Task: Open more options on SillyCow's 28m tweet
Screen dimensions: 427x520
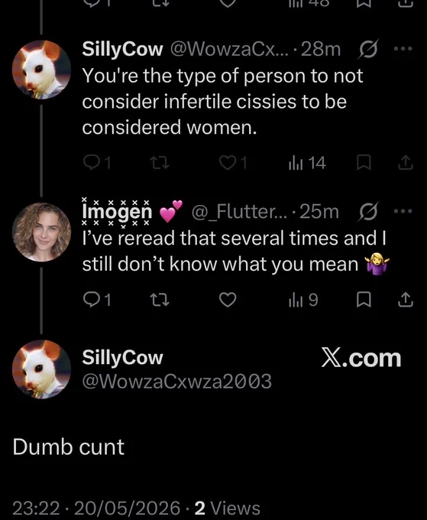Action: [x=403, y=49]
